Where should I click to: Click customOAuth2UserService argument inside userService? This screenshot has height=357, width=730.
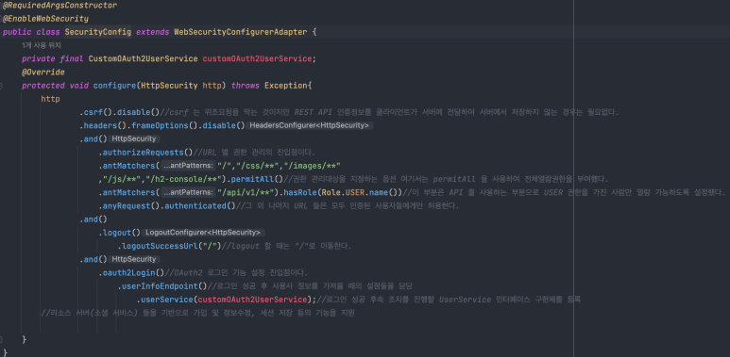(x=253, y=300)
